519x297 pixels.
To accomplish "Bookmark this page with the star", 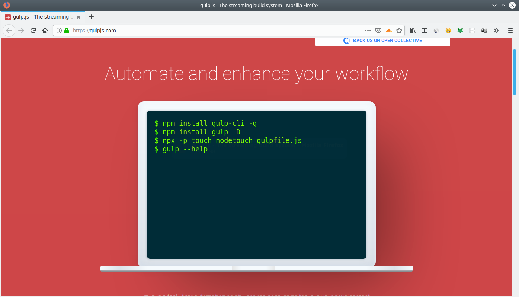I will (399, 31).
